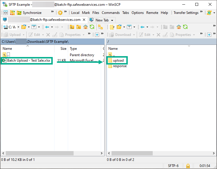The width and height of the screenshot is (217, 169).
Task: Expand the remote Open Directory dropdown arrow
Action: pos(124,27)
